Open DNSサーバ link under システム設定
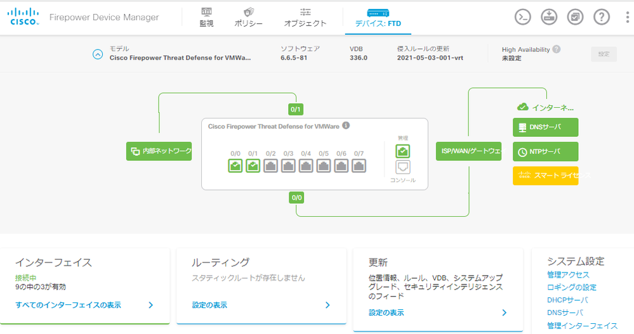The width and height of the screenshot is (634, 334). tap(565, 312)
